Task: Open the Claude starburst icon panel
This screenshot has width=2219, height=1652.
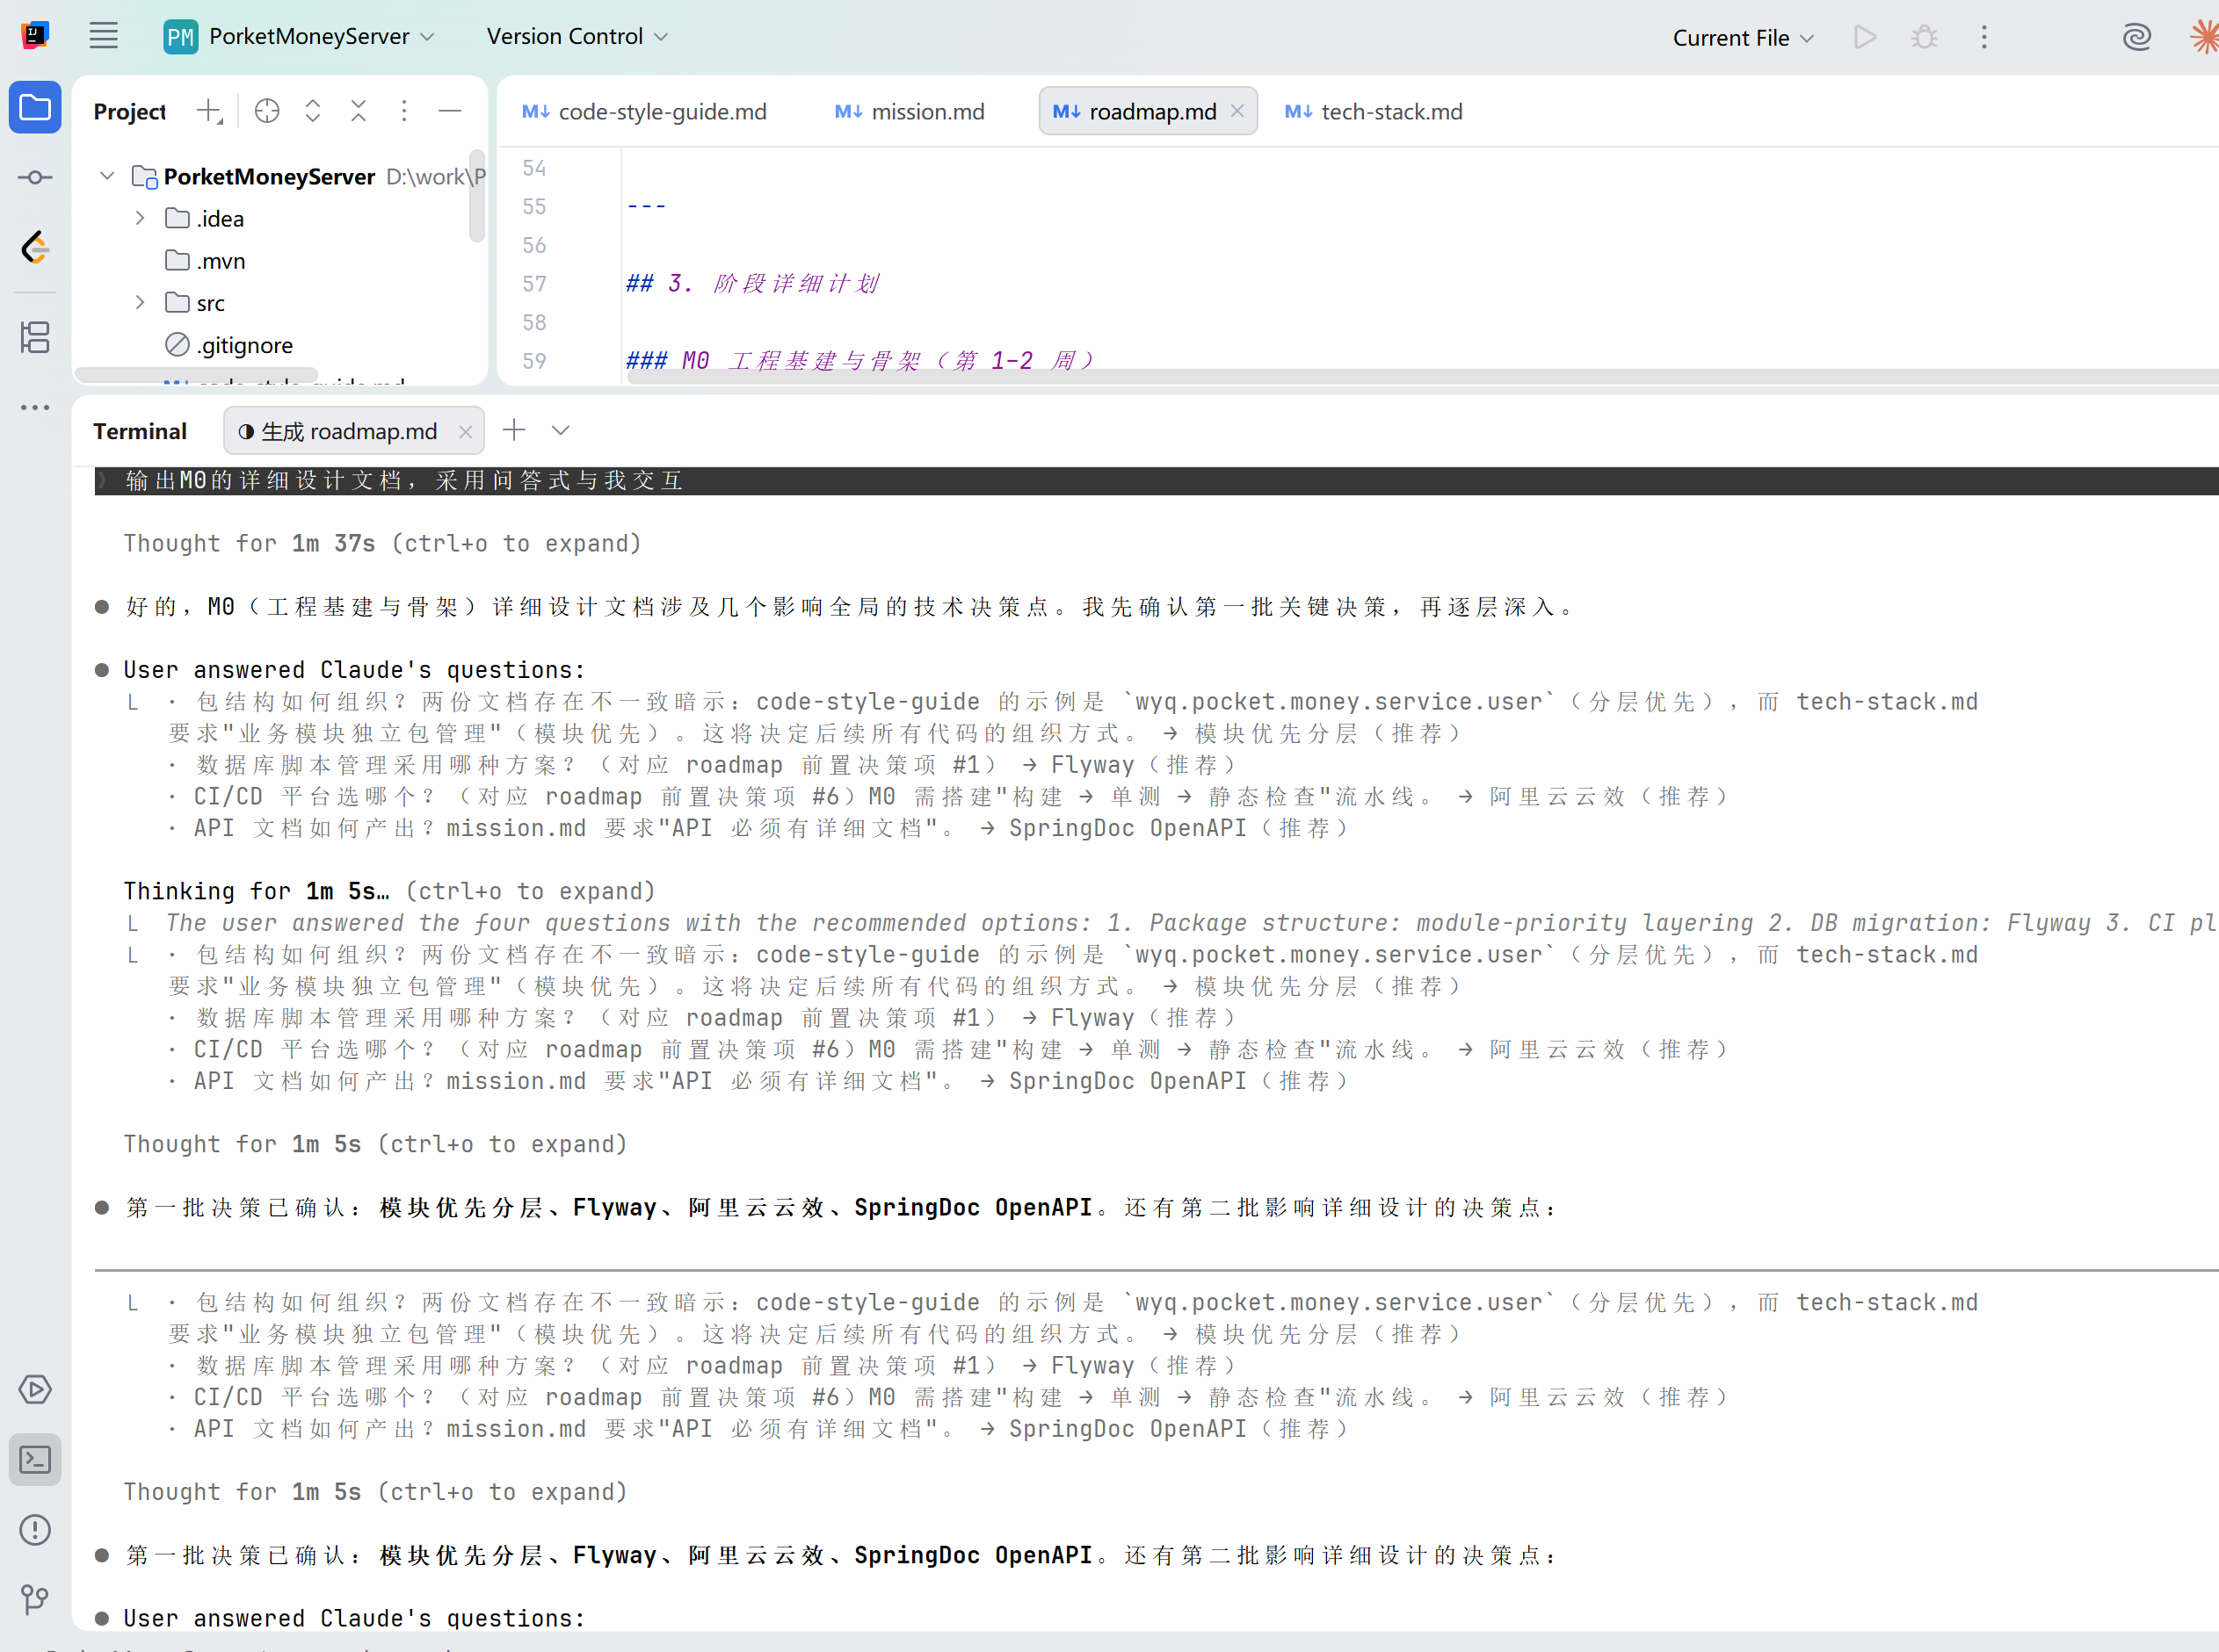Action: click(x=2203, y=38)
